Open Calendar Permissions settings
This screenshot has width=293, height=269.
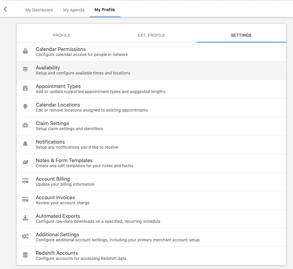click(x=151, y=52)
